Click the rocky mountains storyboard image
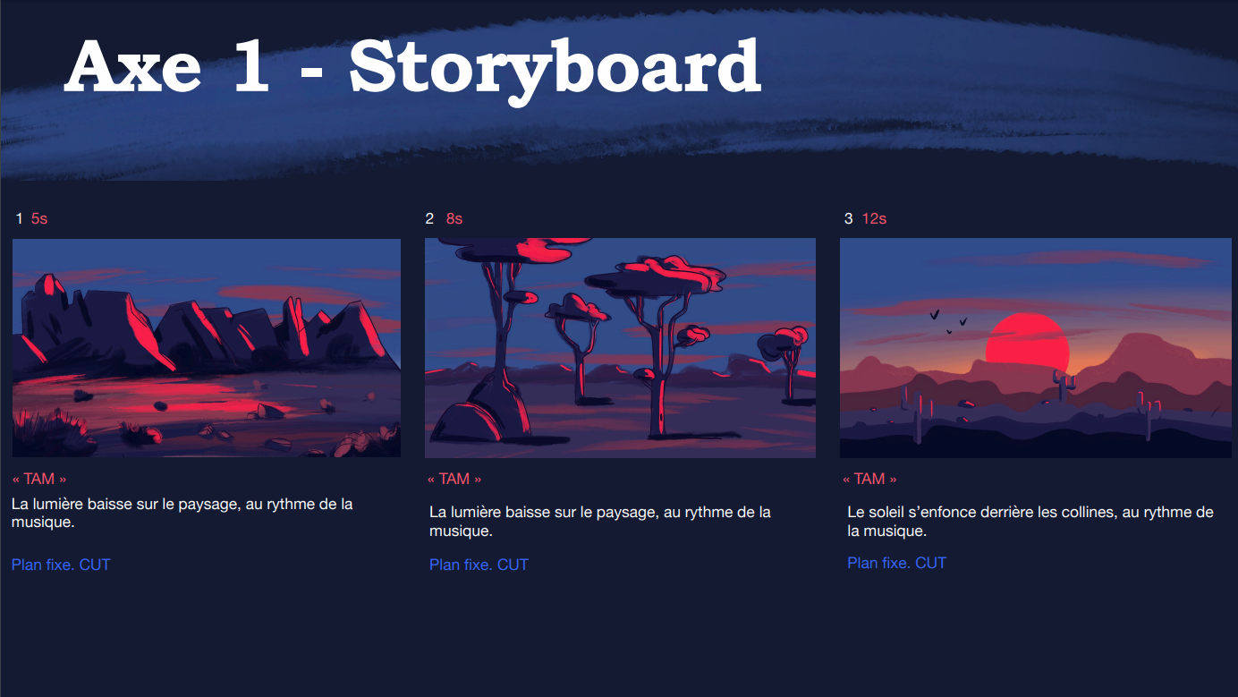The width and height of the screenshot is (1238, 697). tap(207, 348)
